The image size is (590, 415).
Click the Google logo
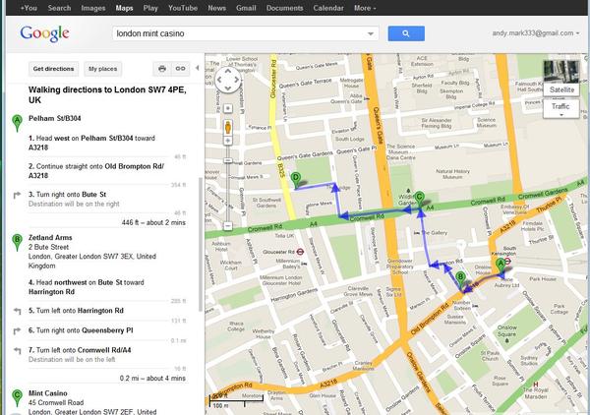[x=44, y=33]
